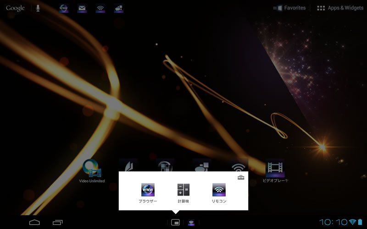Open the clock showing 10:10

(333, 222)
